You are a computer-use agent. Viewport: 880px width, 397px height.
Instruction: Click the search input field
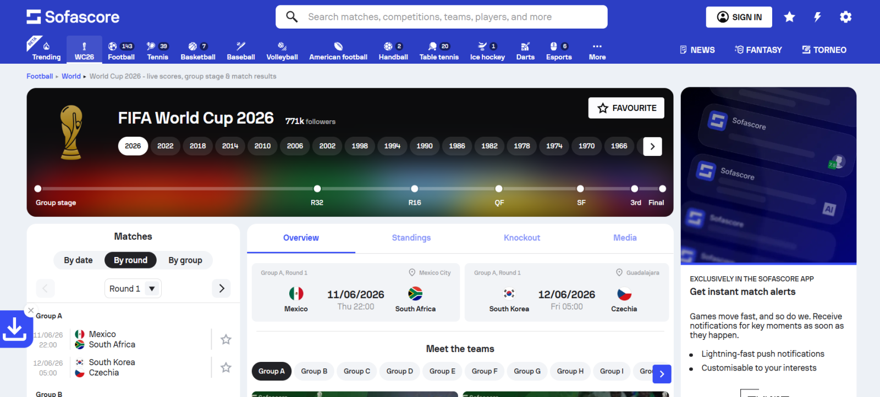click(x=442, y=17)
